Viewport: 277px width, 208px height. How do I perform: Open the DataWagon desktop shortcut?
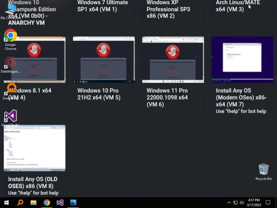click(11, 65)
